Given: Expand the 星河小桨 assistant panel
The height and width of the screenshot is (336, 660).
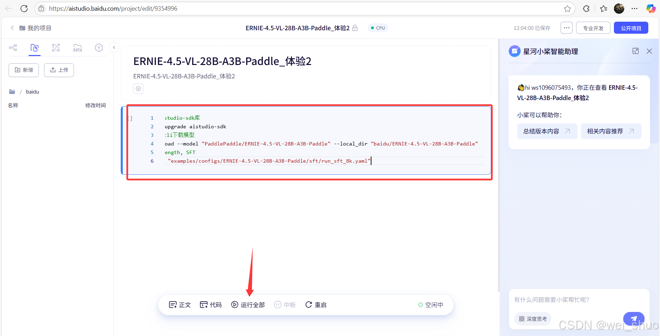Looking at the screenshot, I should 636,51.
